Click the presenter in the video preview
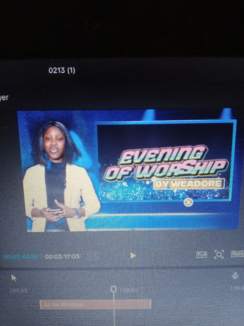 (60, 177)
